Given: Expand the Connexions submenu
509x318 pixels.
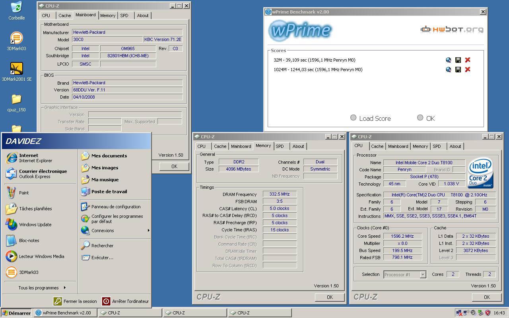Looking at the screenshot, I should [x=115, y=231].
